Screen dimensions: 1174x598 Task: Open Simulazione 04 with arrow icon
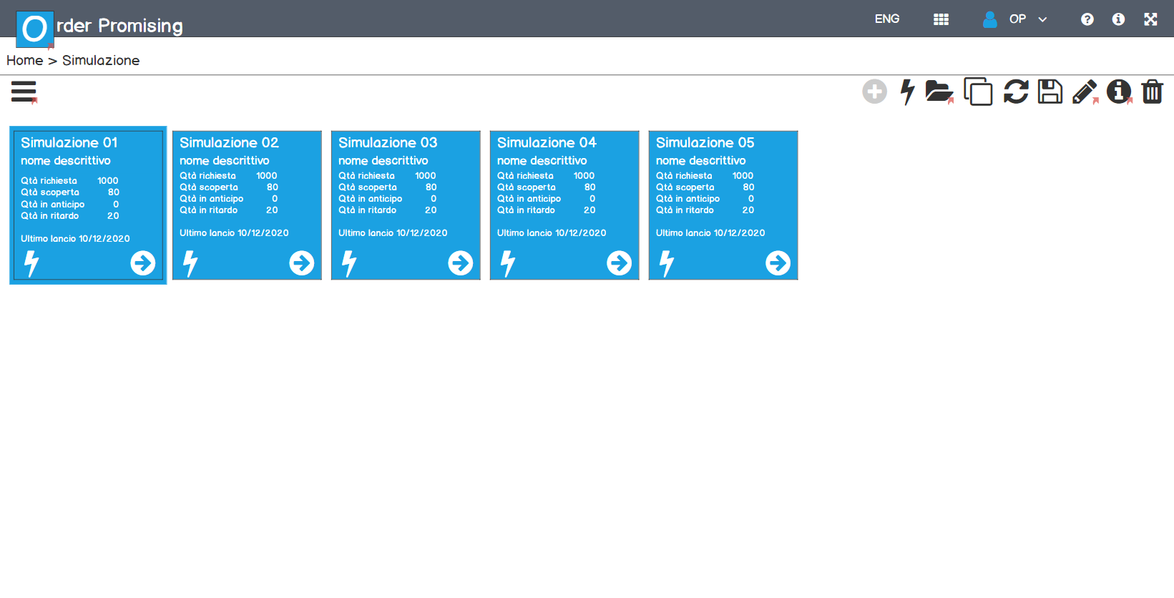click(620, 263)
